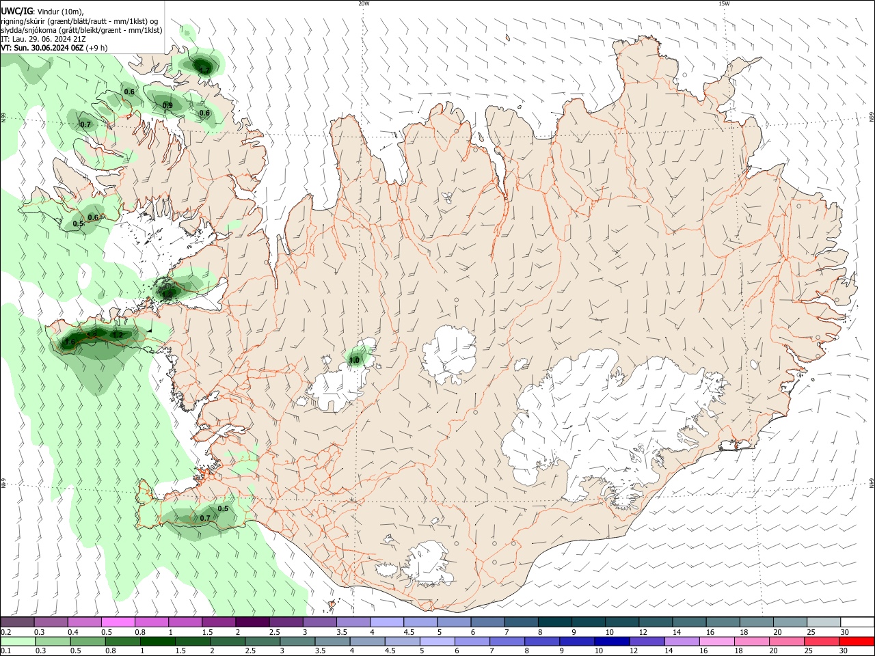Viewport: 875px width, 656px height.
Task: Click the '14' label in the upper legend row
Action: tap(676, 632)
